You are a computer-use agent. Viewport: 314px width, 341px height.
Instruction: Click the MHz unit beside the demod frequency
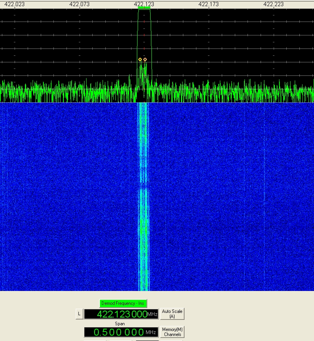[153, 314]
